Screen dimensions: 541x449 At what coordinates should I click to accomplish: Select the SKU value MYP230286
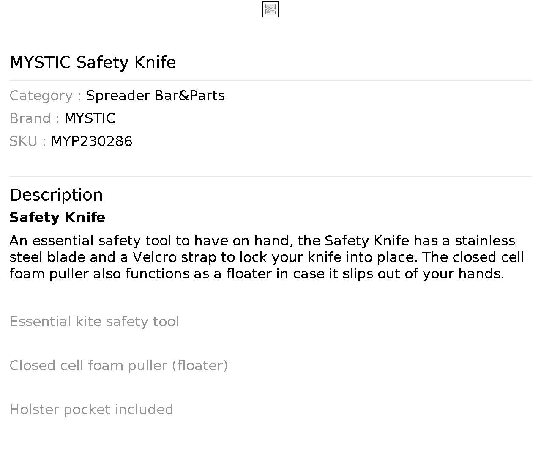pos(91,141)
